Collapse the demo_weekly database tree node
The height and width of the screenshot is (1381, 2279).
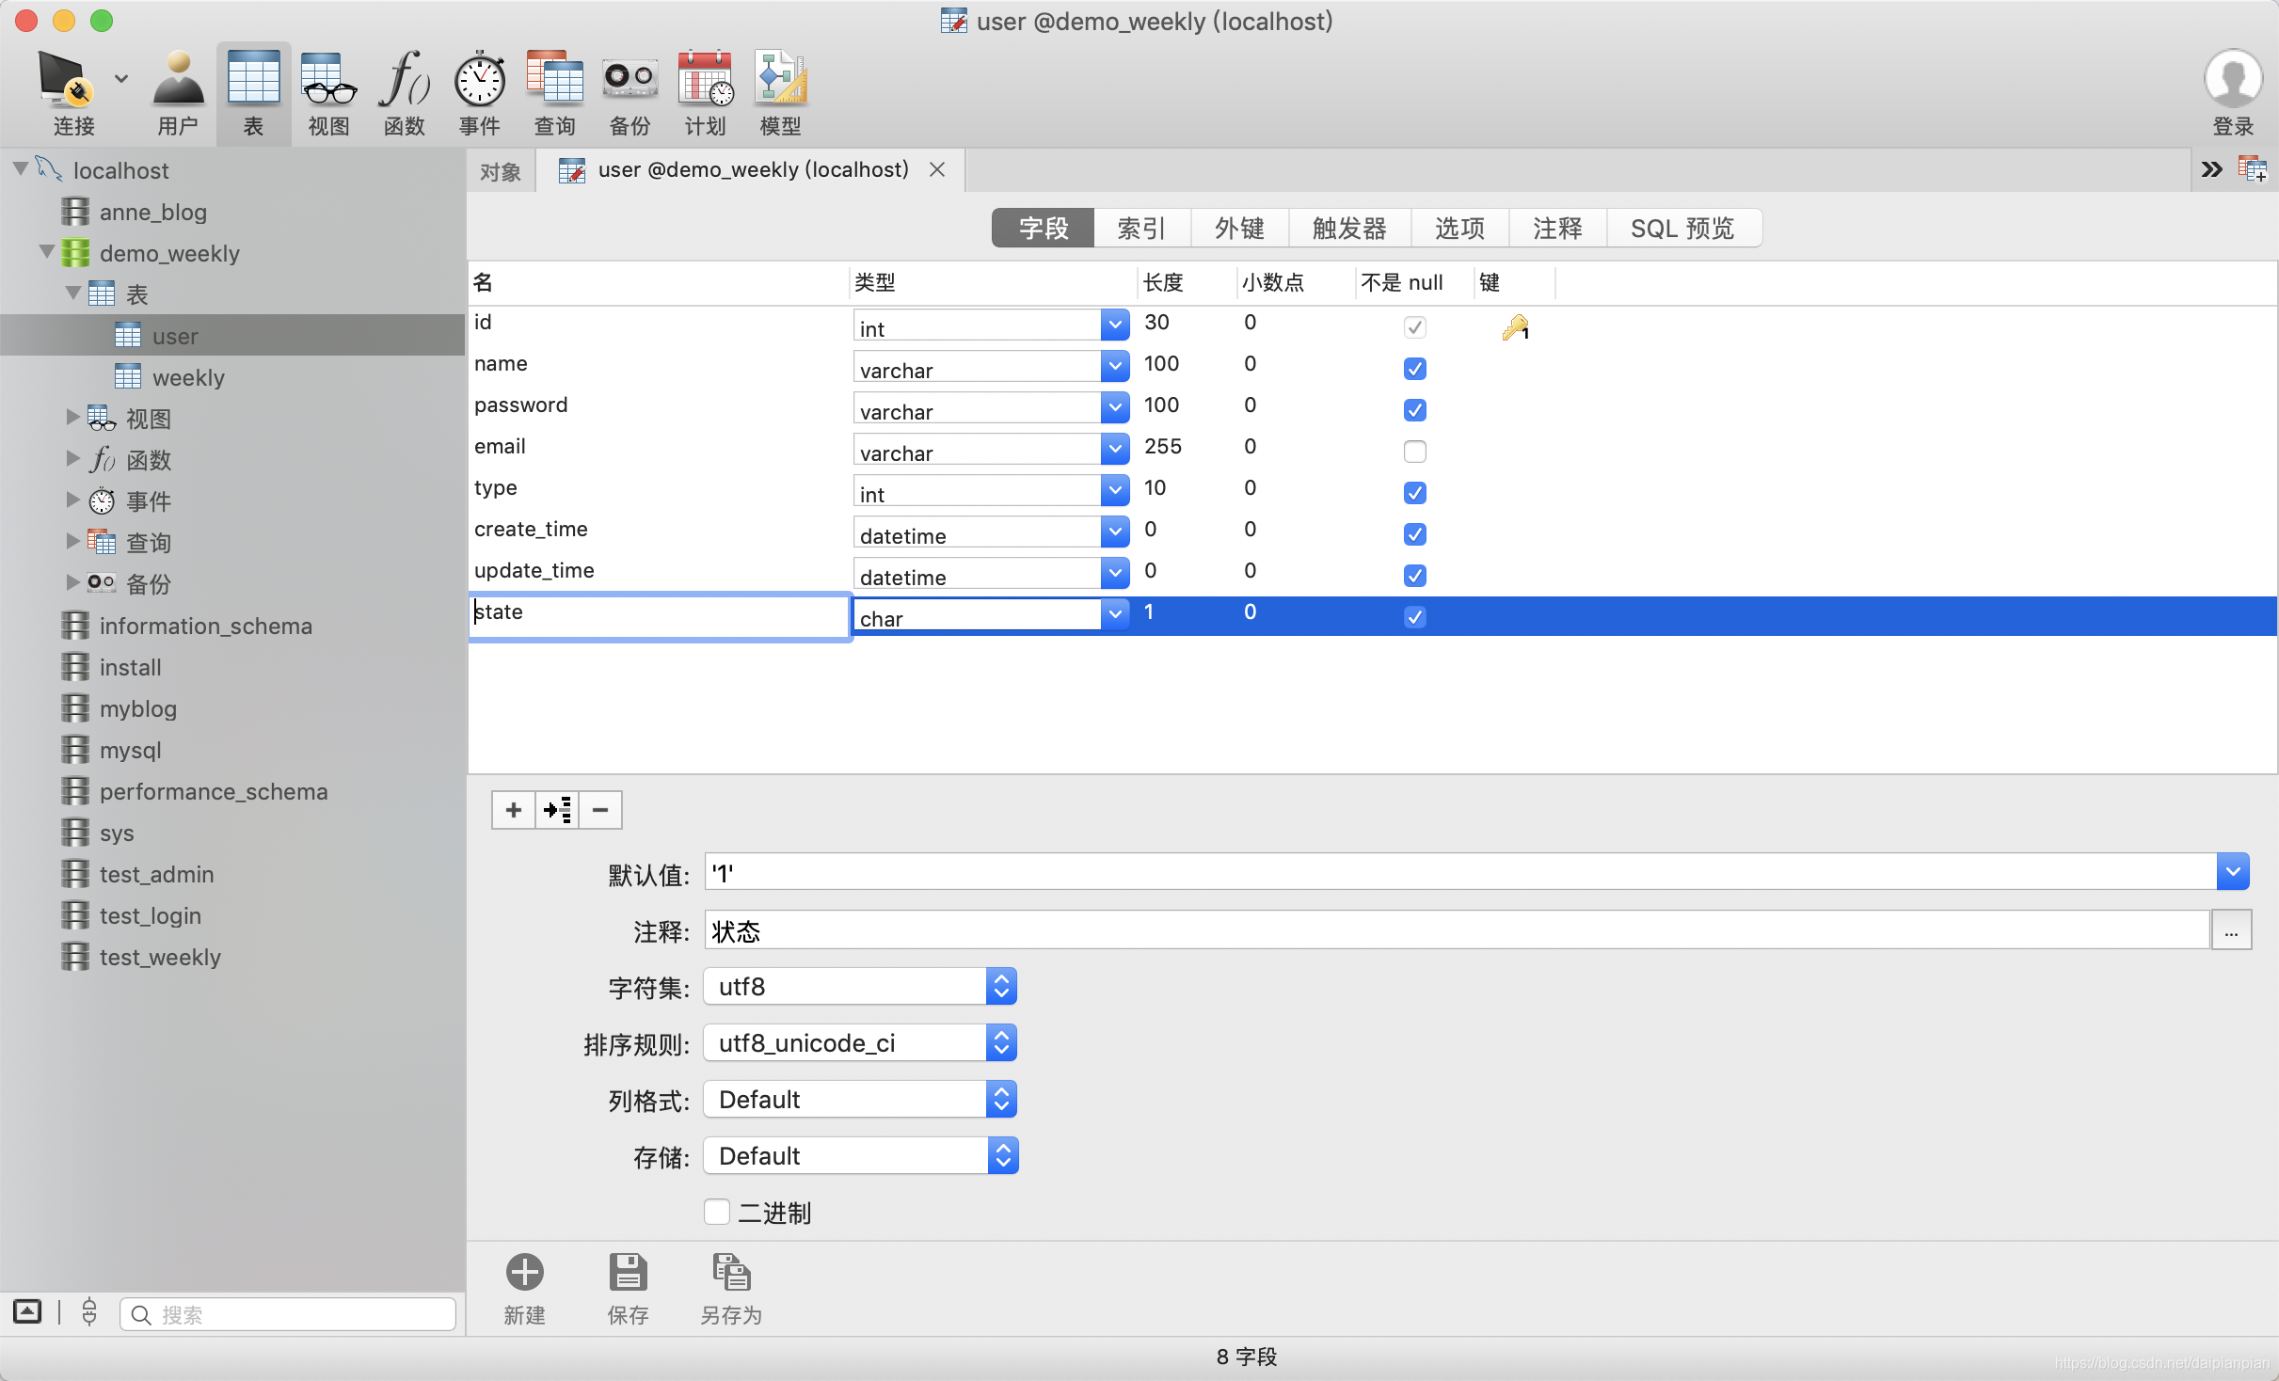[x=46, y=252]
